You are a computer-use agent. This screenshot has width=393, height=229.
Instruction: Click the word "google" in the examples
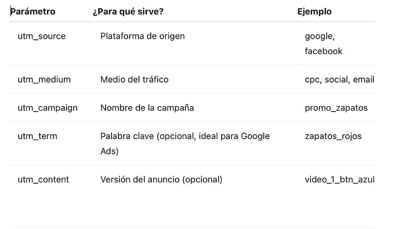tap(319, 36)
